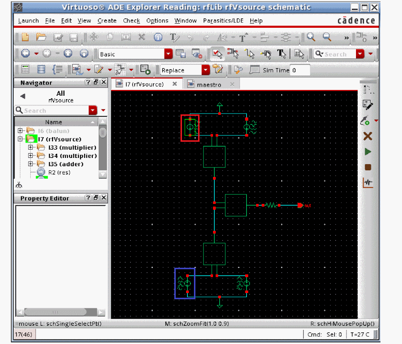Click the Navigator horizontal scrollbar
The image size is (402, 344).
point(56,312)
